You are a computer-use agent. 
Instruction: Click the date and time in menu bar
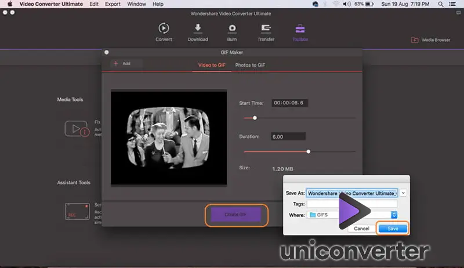(405, 4)
